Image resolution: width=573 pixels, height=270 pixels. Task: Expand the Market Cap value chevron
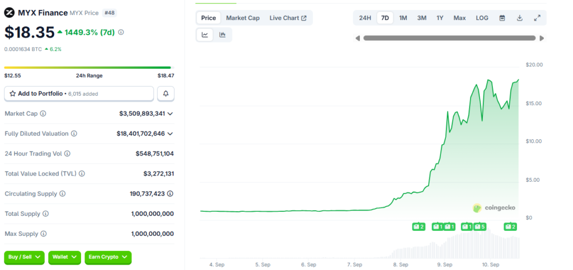point(170,114)
